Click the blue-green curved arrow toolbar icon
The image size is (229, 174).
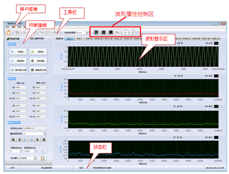(x=42, y=33)
